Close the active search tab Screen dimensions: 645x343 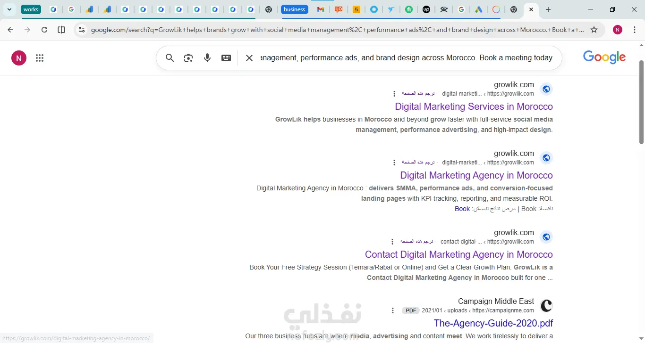tap(531, 9)
